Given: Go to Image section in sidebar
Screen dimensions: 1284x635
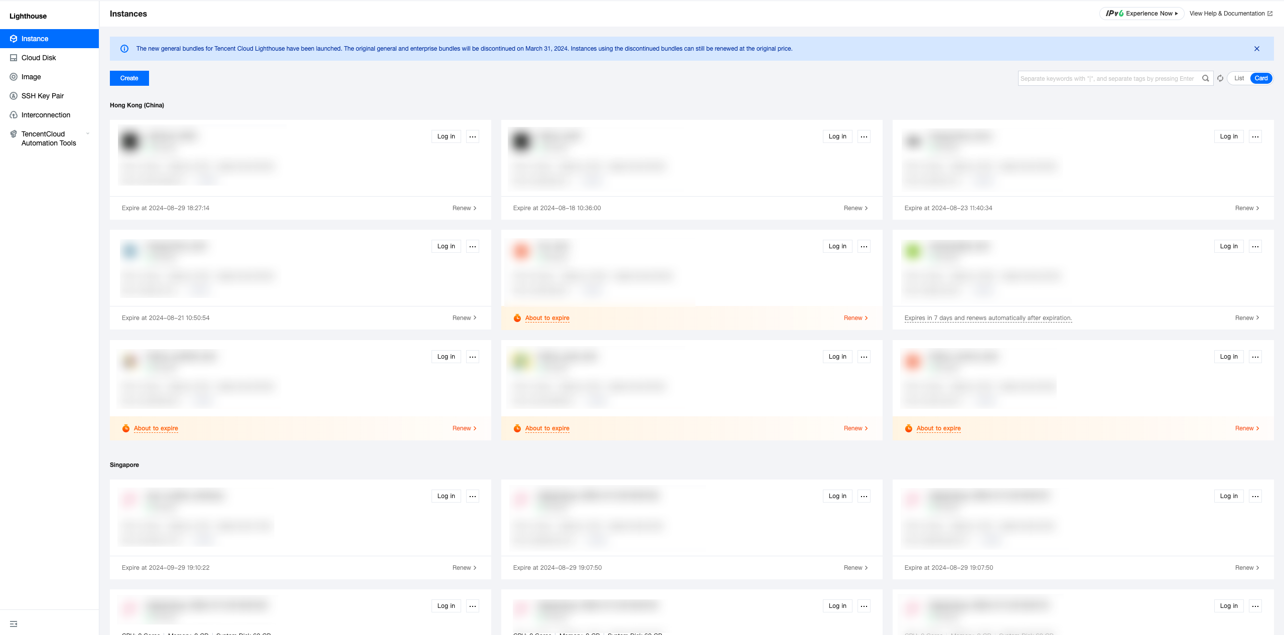Looking at the screenshot, I should pos(49,77).
